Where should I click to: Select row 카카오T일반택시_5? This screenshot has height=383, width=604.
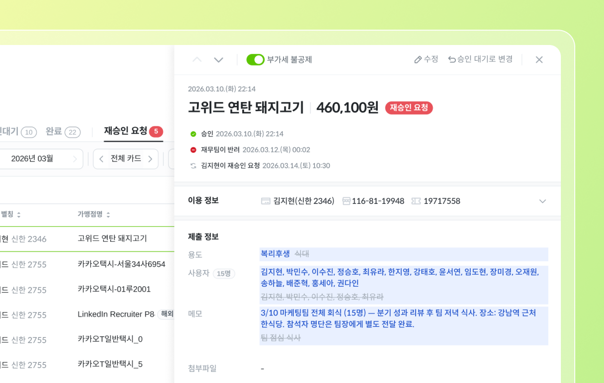(x=87, y=364)
